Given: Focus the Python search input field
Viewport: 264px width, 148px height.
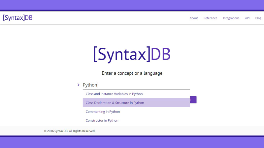Looking at the screenshot, I should [136, 85].
